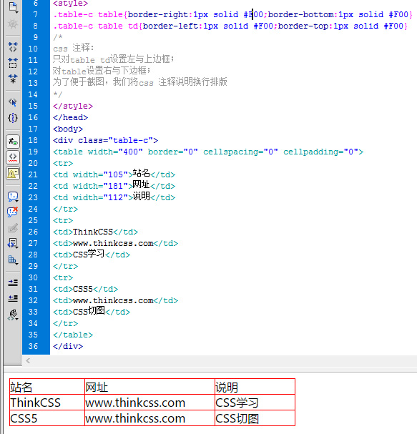The width and height of the screenshot is (417, 434).
Task: Show the Code Navigator wheel icon
Action: click(13, 24)
